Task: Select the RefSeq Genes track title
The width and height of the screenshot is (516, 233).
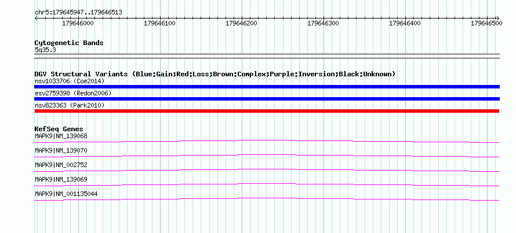Action: 59,129
